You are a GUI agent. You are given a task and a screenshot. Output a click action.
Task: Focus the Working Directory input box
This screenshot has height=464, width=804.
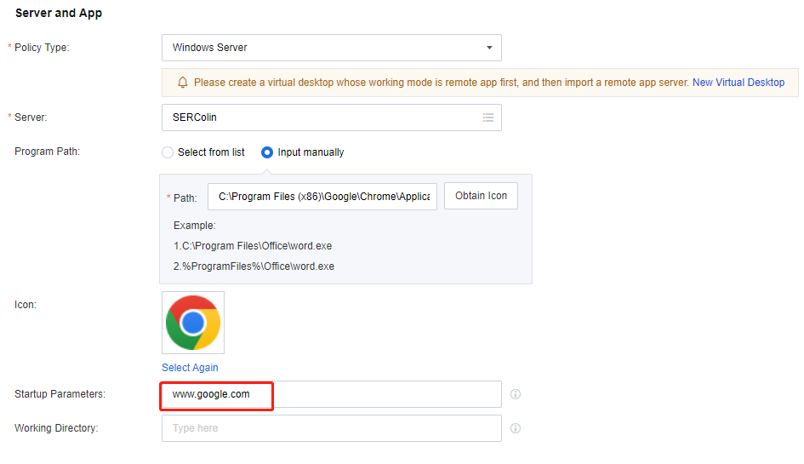click(332, 428)
